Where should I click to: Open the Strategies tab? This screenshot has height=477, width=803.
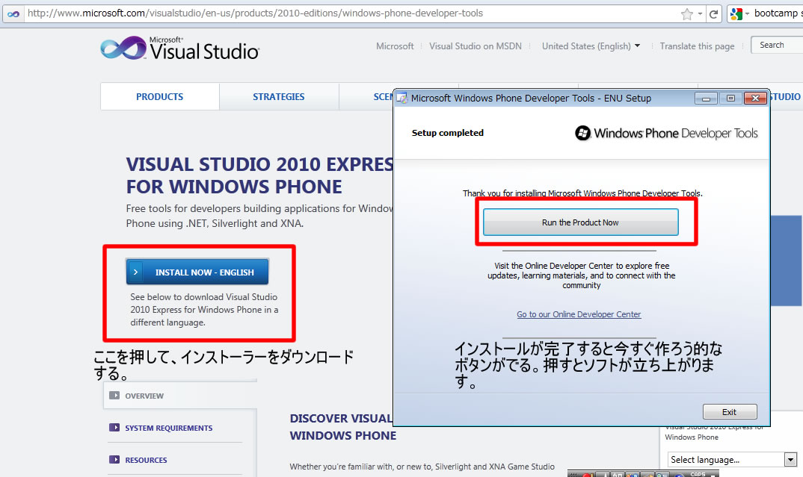tap(279, 96)
